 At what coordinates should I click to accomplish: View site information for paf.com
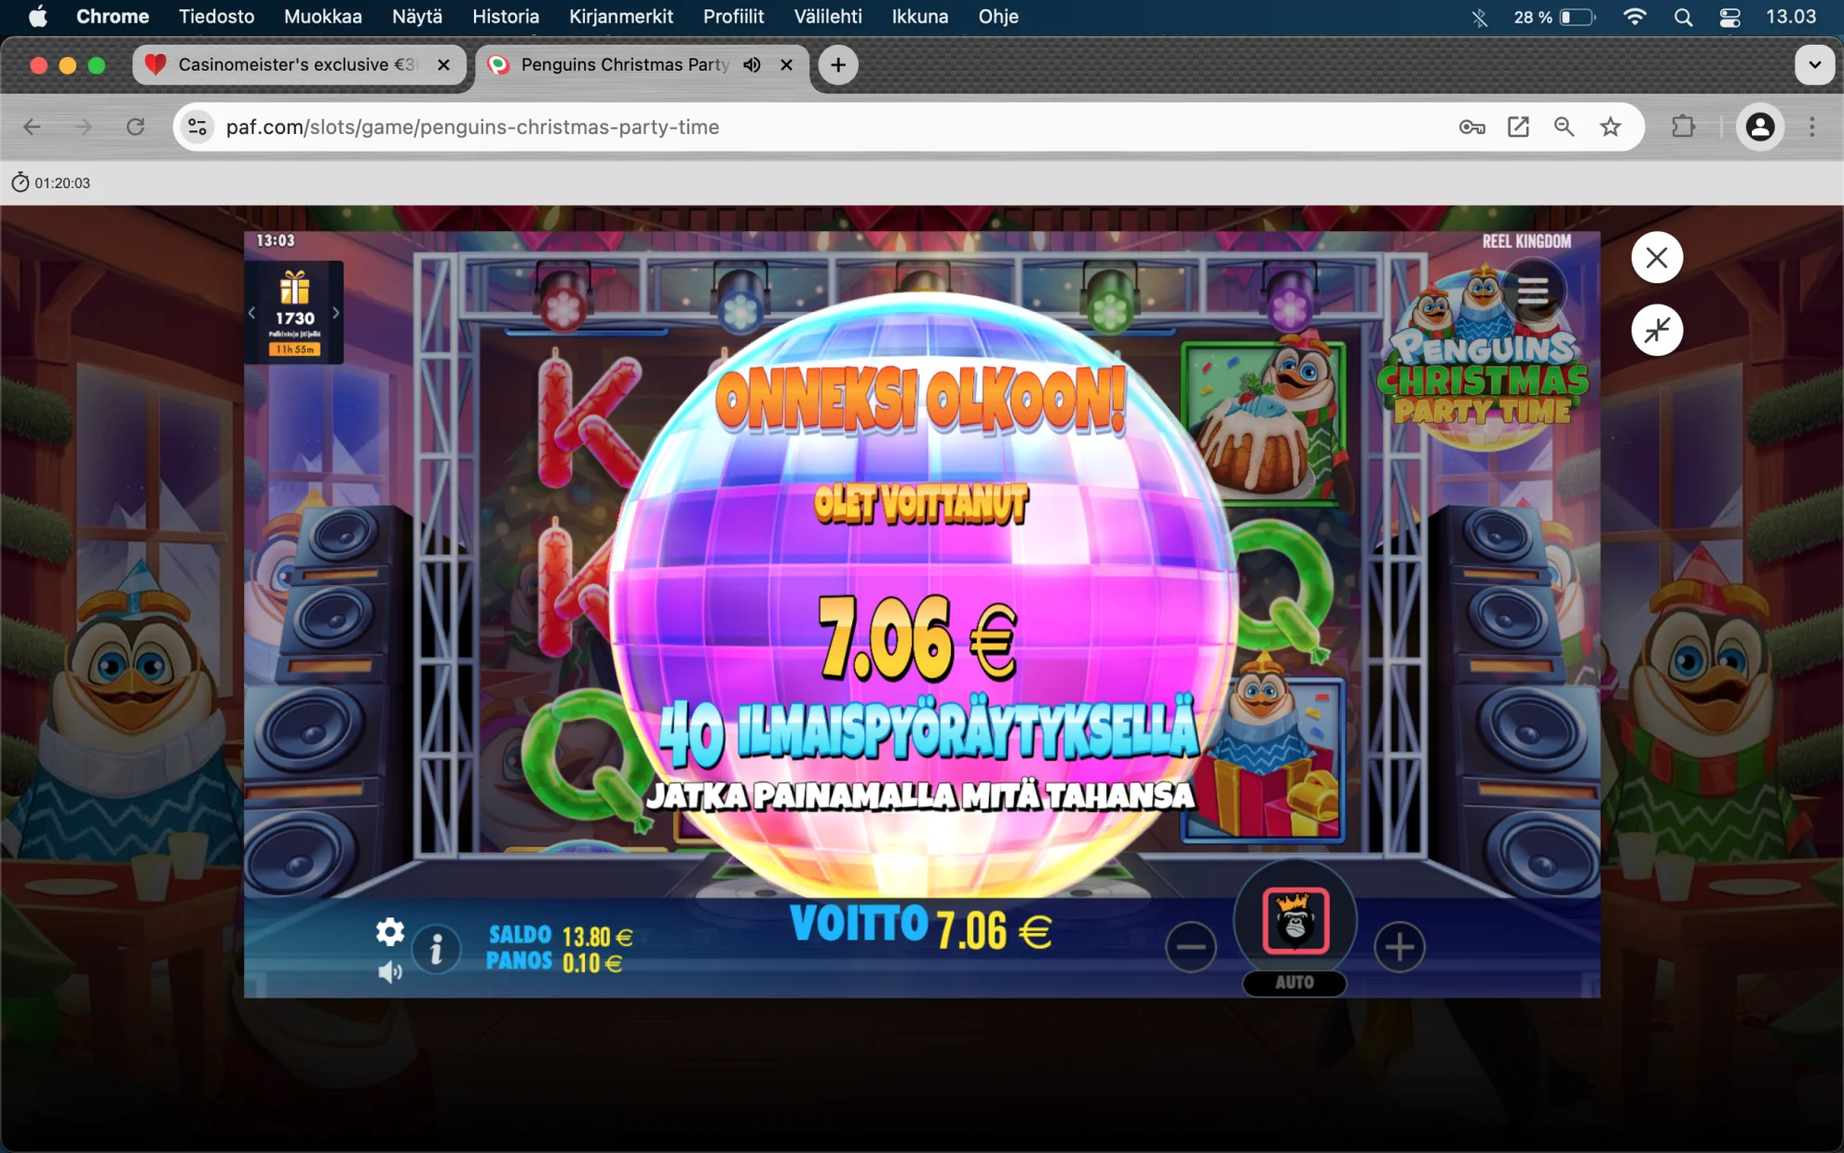click(x=197, y=127)
